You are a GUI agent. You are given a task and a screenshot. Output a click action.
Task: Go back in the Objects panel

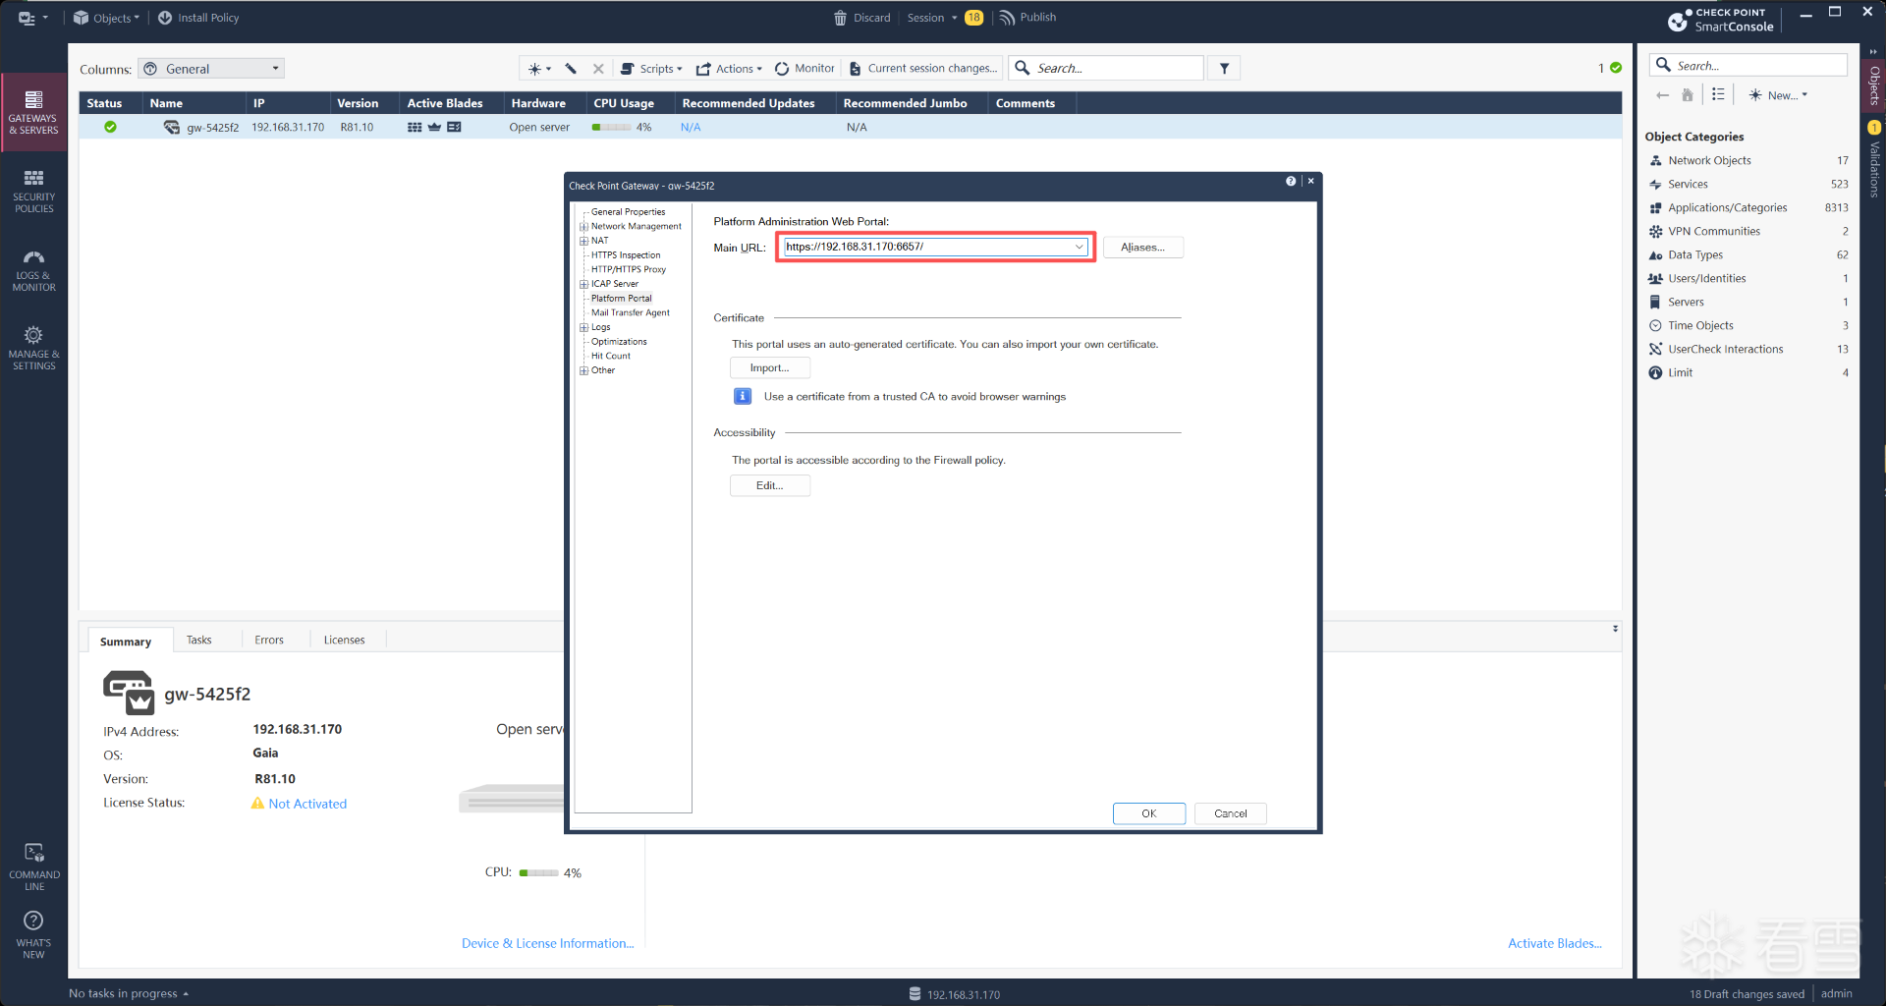[x=1662, y=95]
